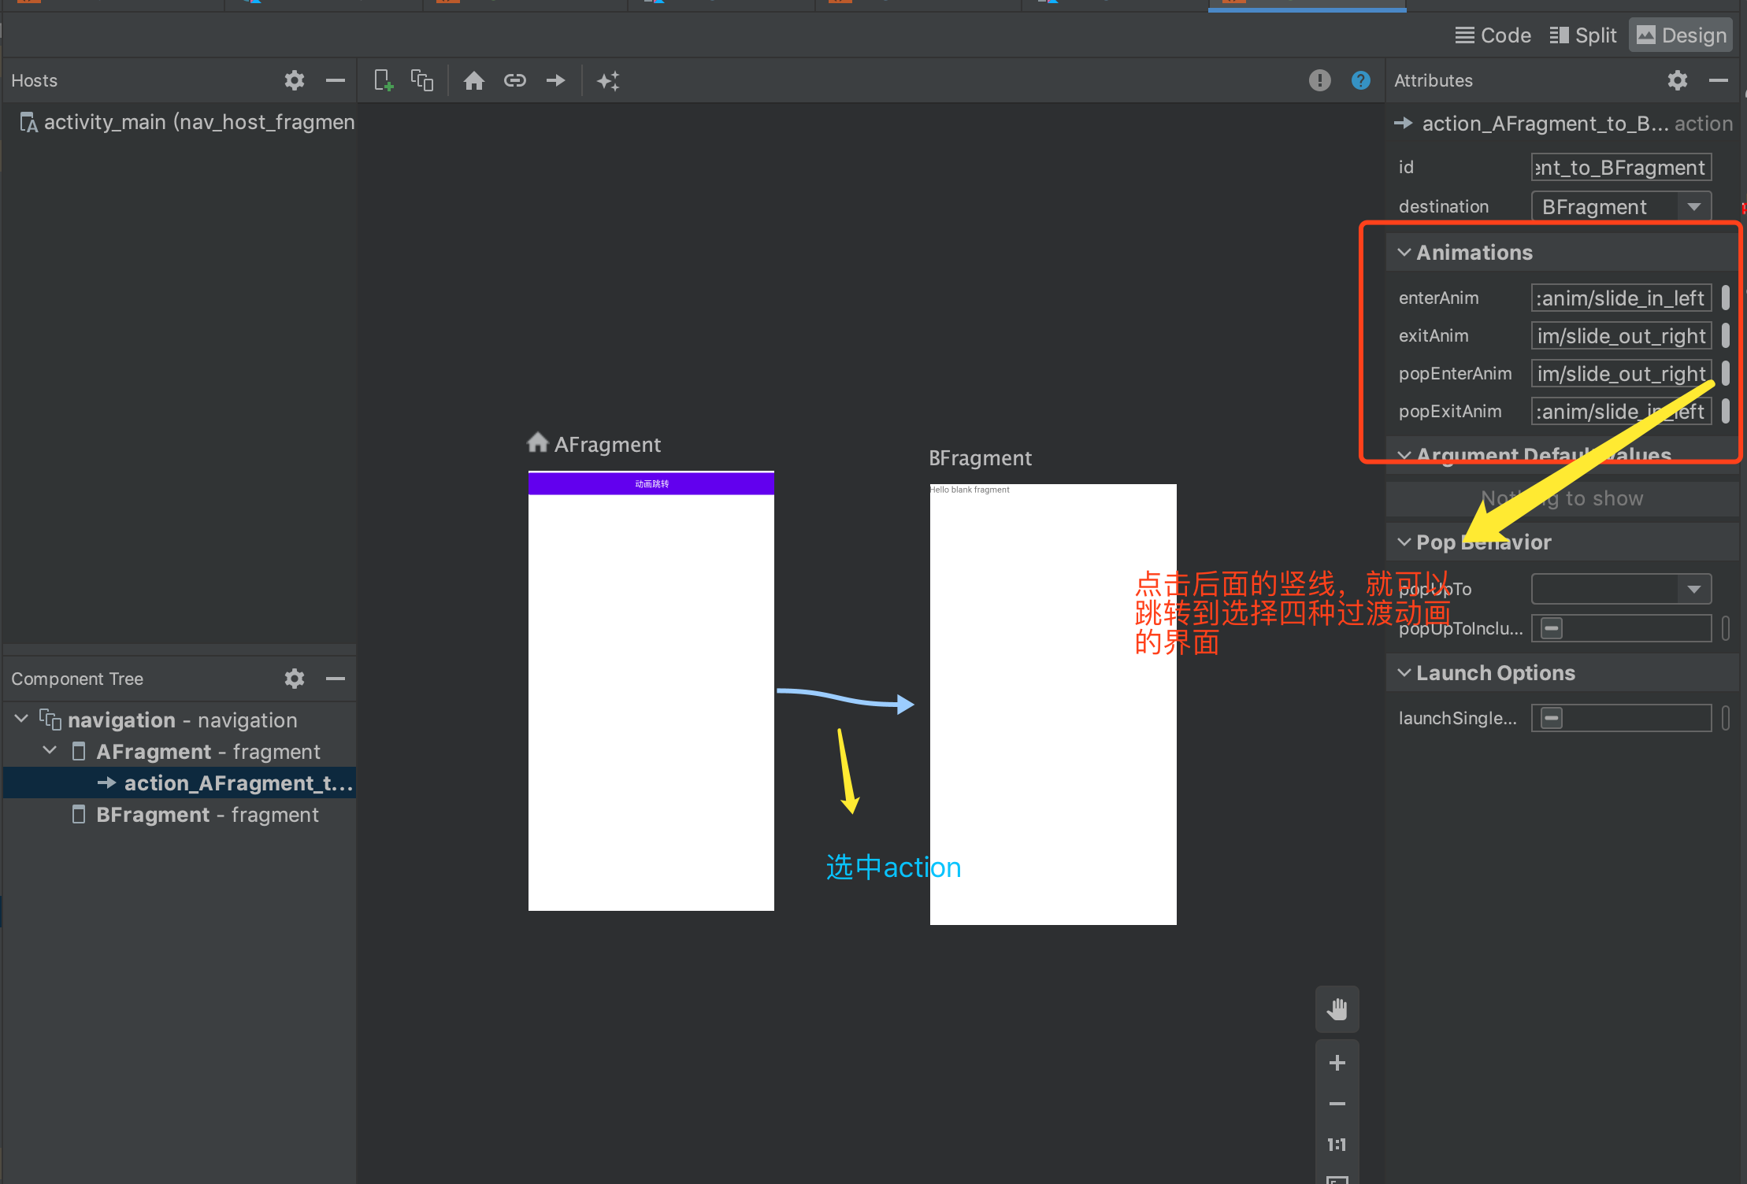Click the Home start destination icon
The height and width of the screenshot is (1184, 1747).
click(473, 80)
